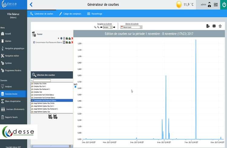The image size is (227, 148).
Task: Open the admin user profile icon
Action: point(209,5)
